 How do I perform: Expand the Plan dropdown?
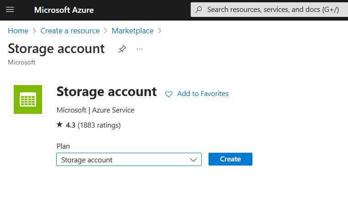[129, 160]
